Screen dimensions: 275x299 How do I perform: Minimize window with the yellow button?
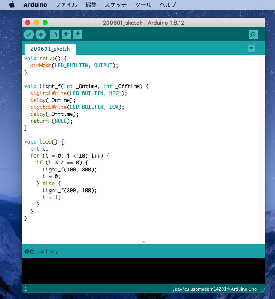coord(36,23)
